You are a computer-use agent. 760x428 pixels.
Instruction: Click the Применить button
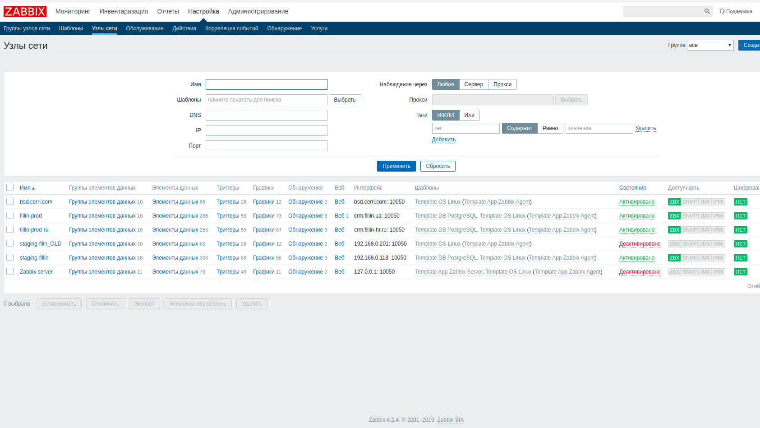pyautogui.click(x=396, y=166)
